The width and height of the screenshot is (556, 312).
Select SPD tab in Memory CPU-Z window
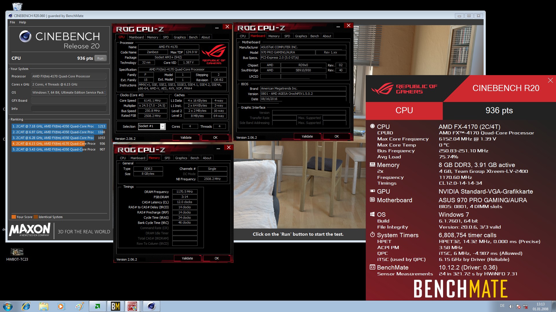(x=167, y=158)
